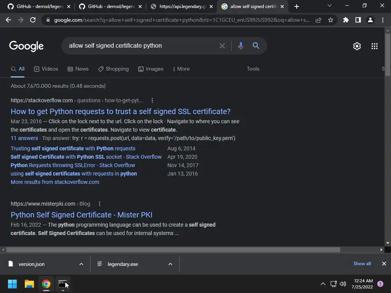
Task: Select the Images results tab
Action: click(151, 69)
